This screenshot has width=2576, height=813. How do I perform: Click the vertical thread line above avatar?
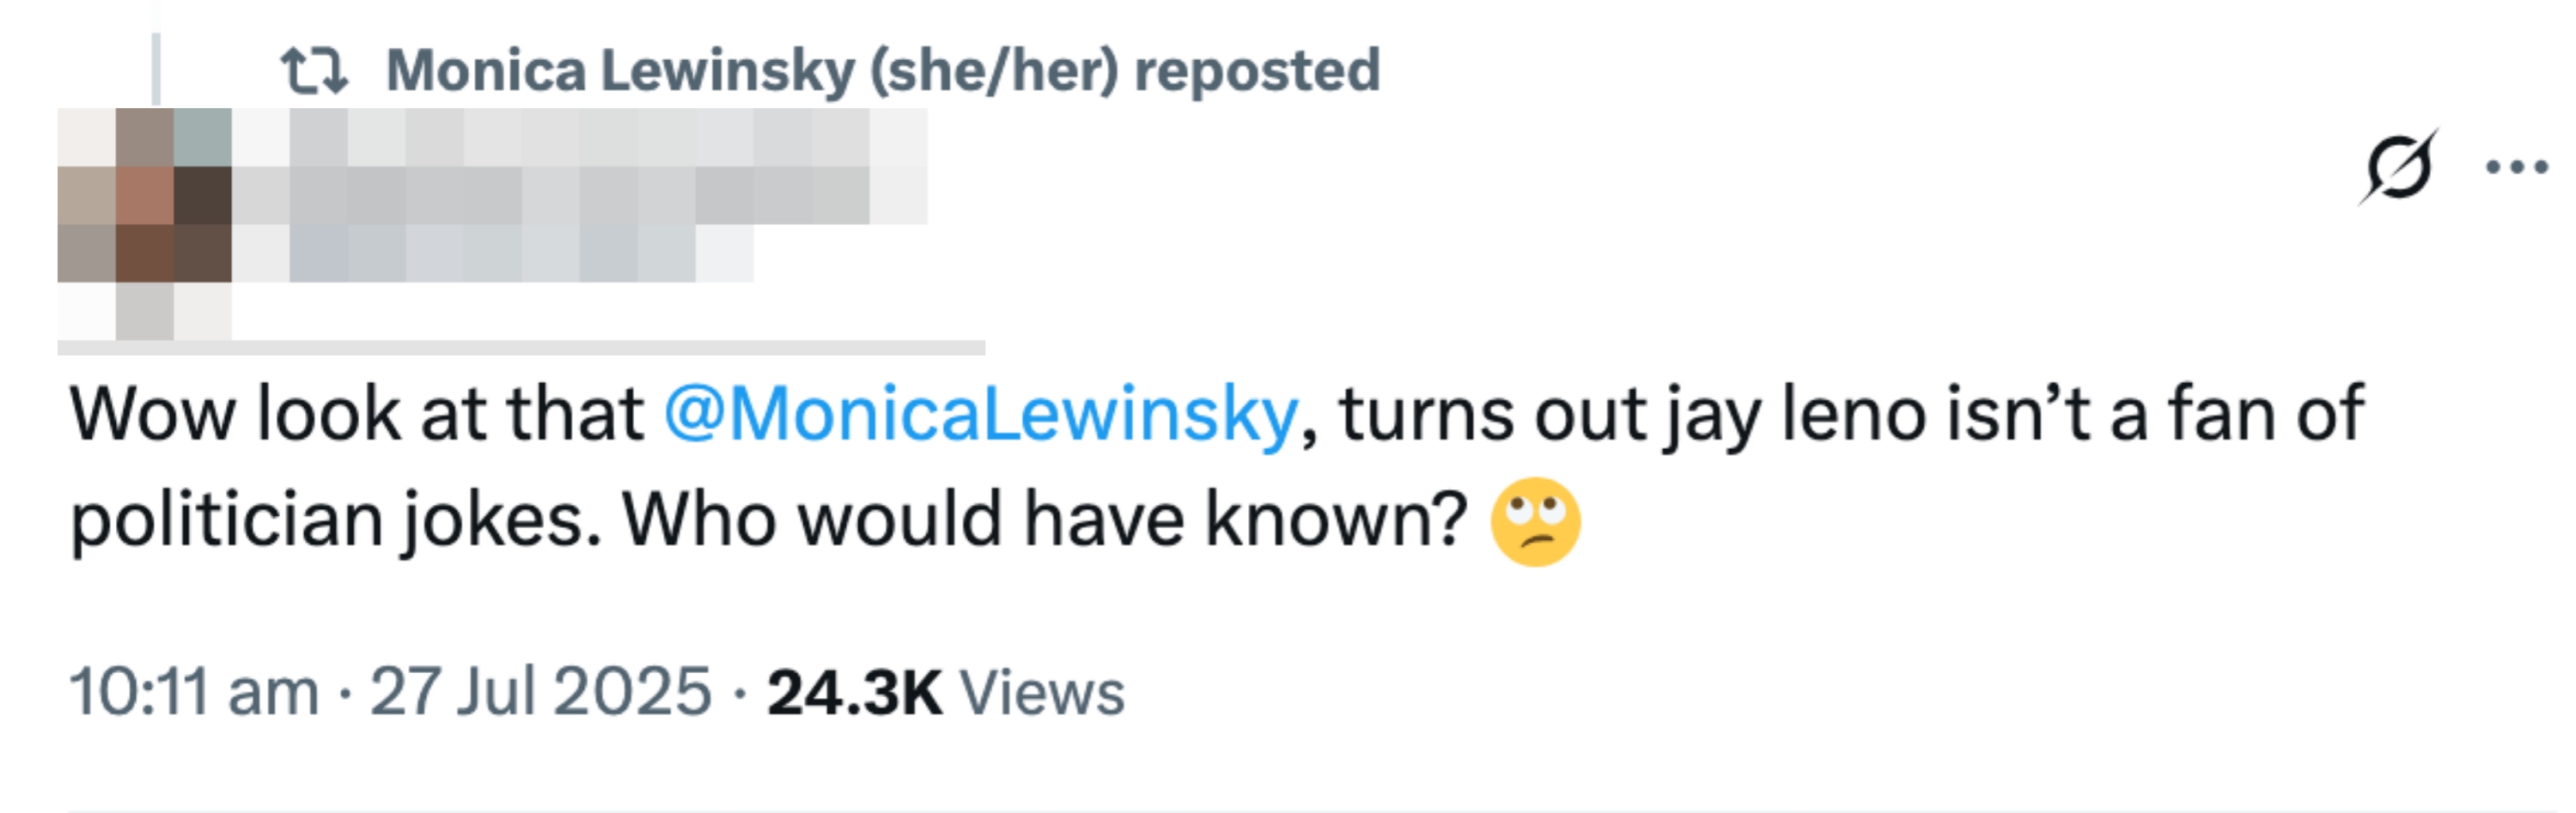[x=156, y=68]
